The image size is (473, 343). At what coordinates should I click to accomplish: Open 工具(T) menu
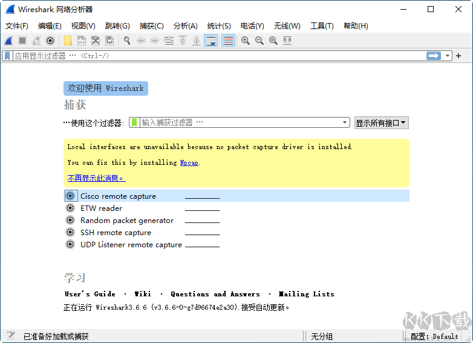[322, 26]
